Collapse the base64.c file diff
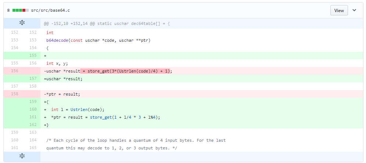 click(354, 10)
